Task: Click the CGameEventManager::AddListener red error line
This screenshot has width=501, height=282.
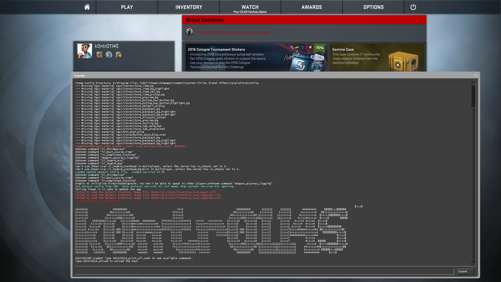Action: pyautogui.click(x=131, y=146)
